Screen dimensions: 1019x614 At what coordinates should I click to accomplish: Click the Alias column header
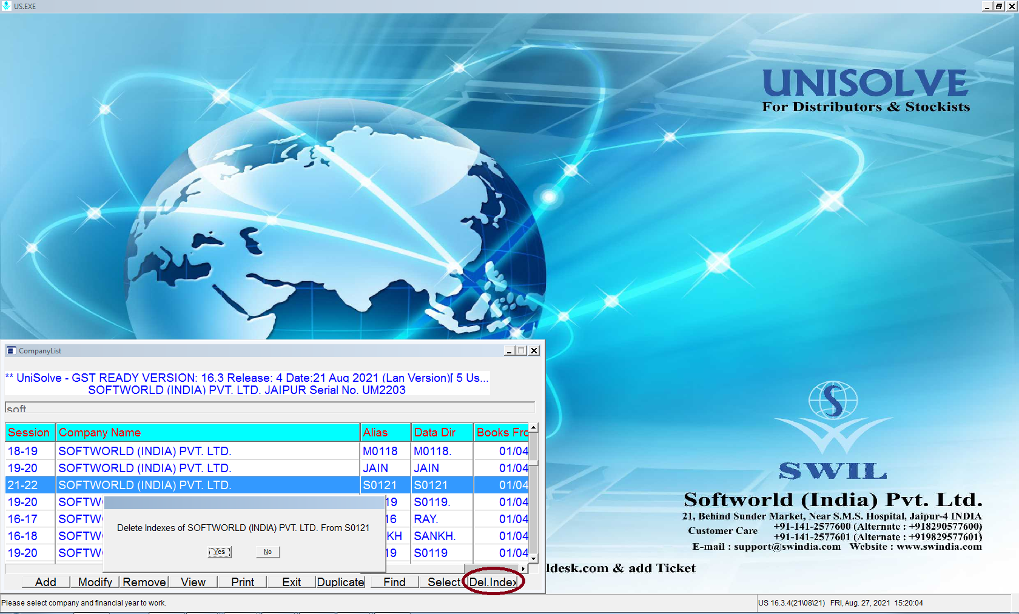point(386,432)
